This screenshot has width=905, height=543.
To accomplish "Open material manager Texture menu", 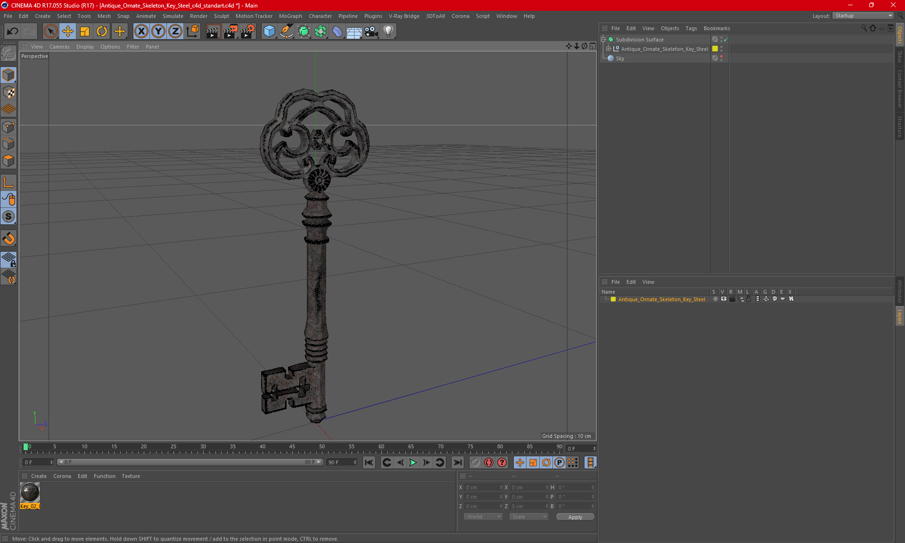I will pyautogui.click(x=131, y=476).
